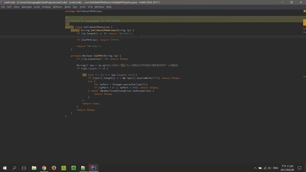Click the ValidateIPAddress method name

click(x=103, y=30)
